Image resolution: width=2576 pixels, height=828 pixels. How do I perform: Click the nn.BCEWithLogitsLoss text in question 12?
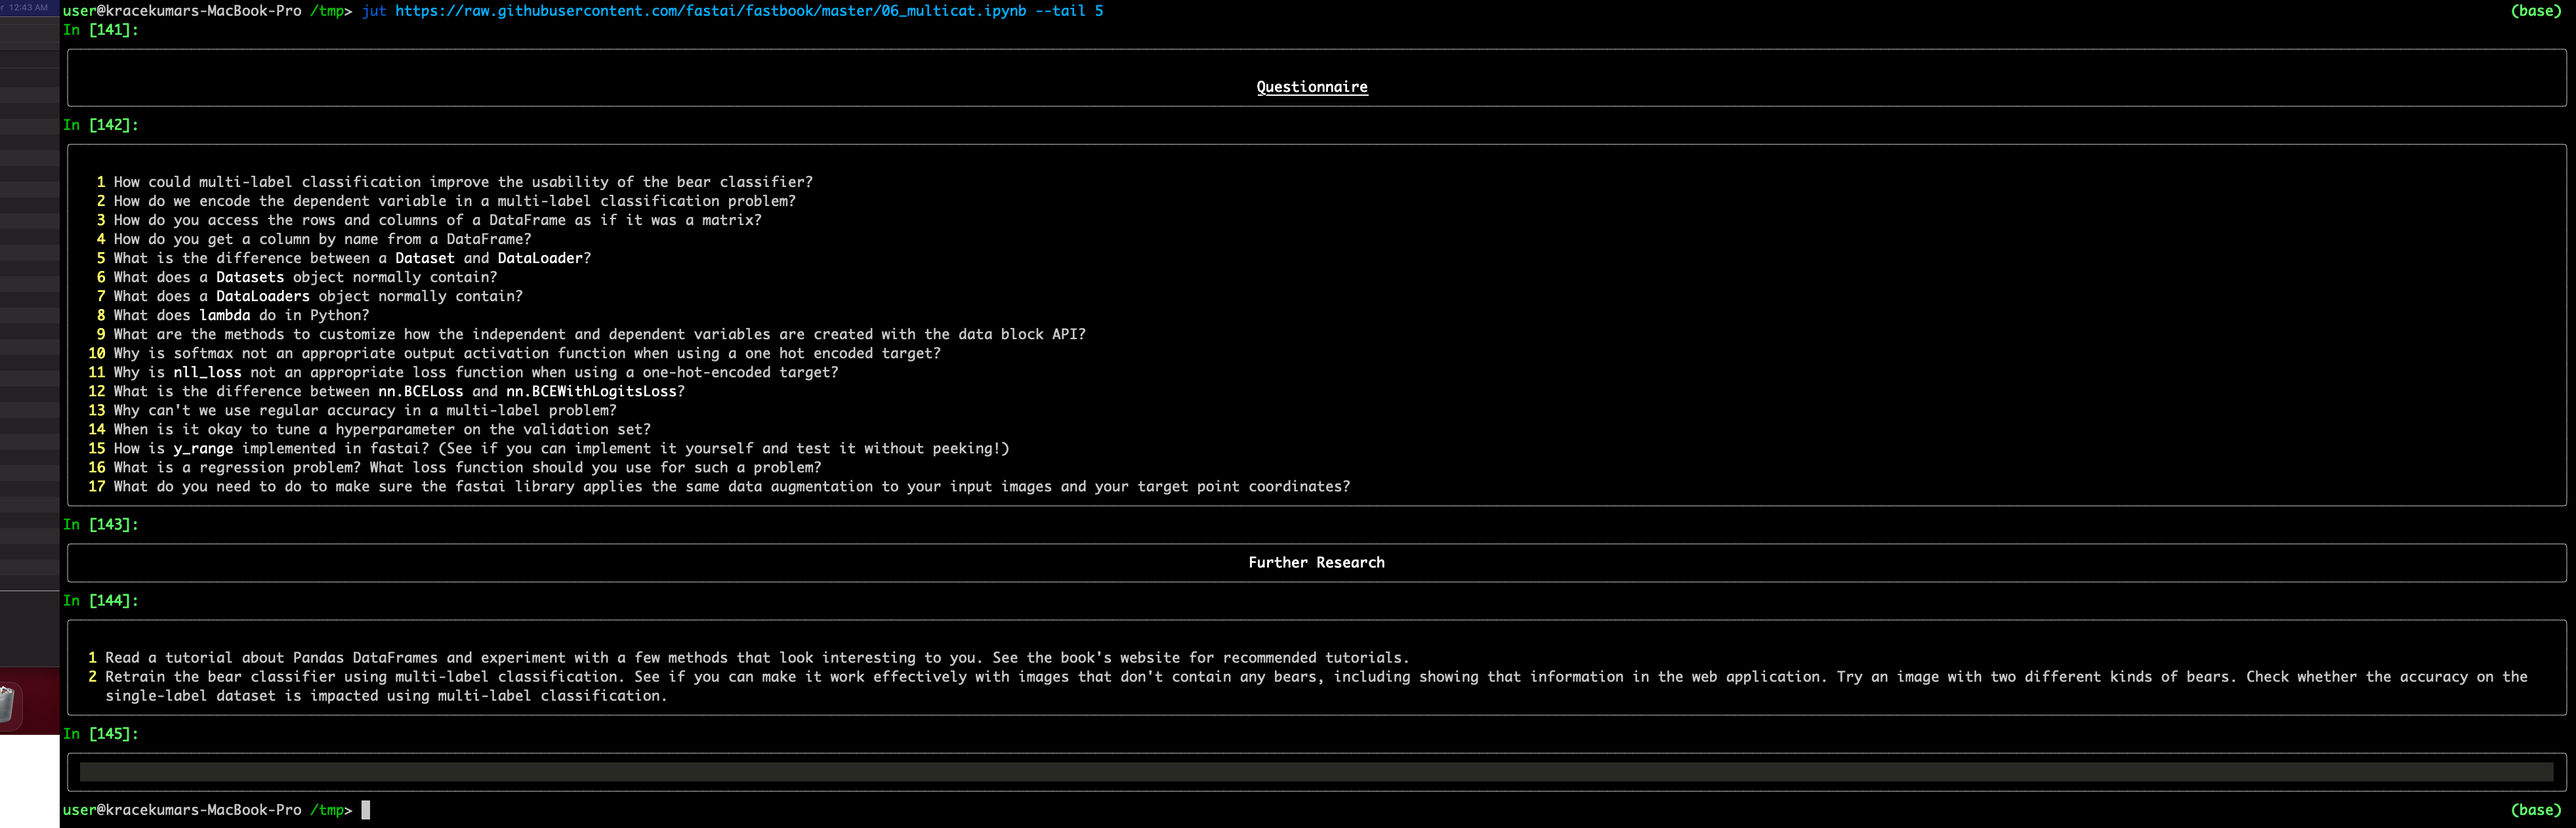coord(591,392)
